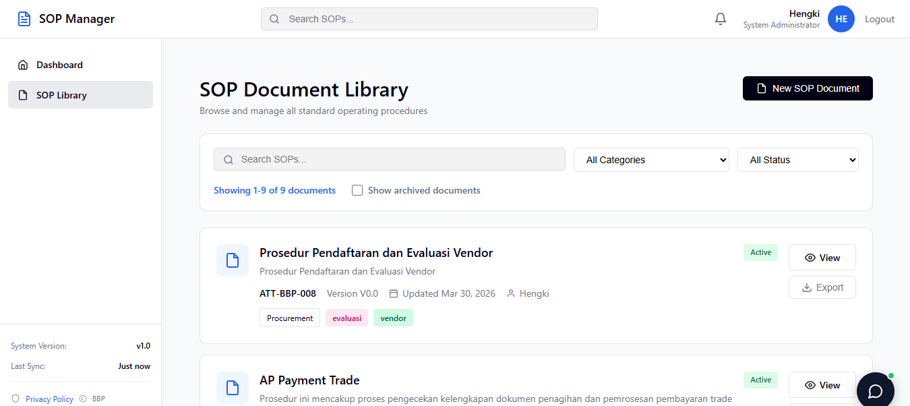Click the evaluasi tag
910x406 pixels.
(347, 318)
